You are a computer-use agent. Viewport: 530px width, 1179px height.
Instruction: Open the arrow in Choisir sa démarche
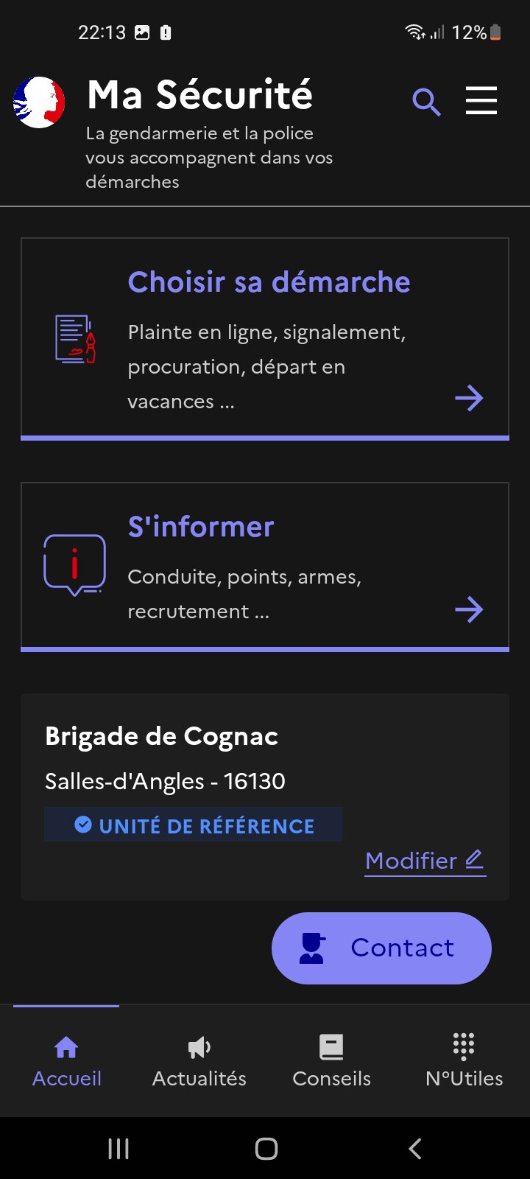pyautogui.click(x=469, y=399)
